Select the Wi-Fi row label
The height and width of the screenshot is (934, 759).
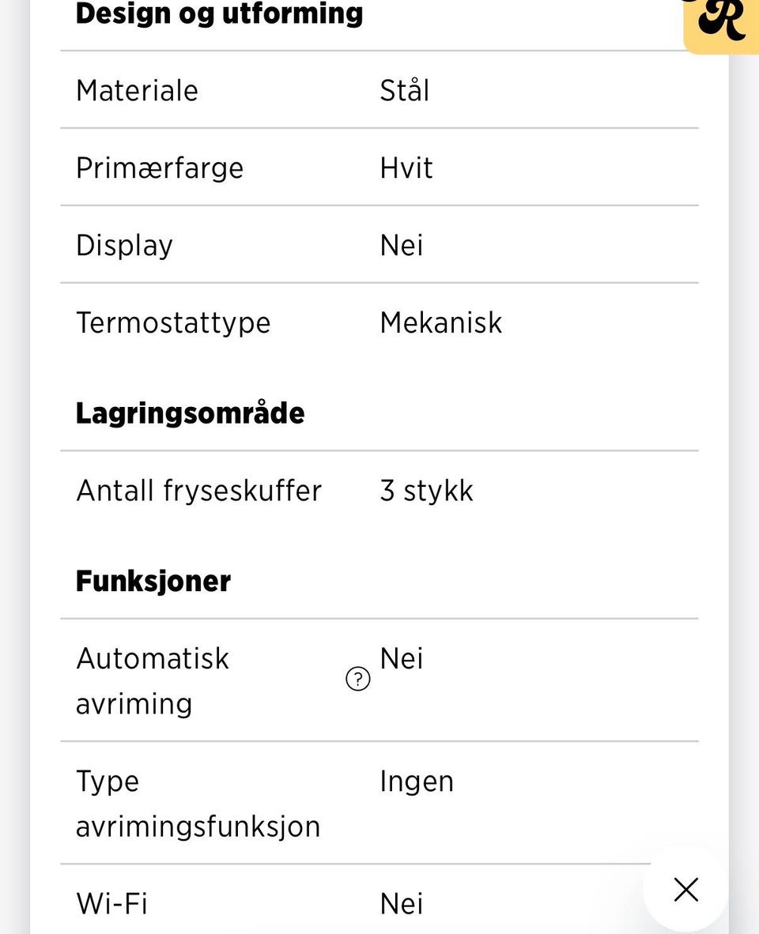click(111, 903)
